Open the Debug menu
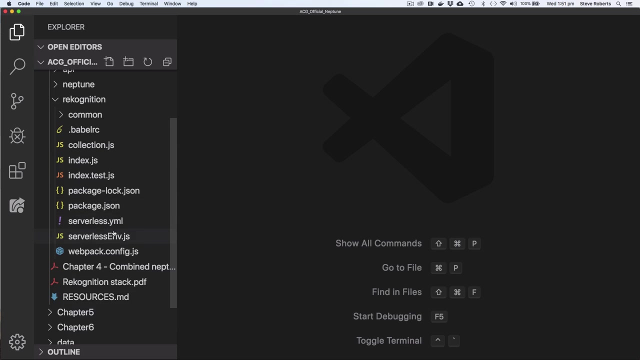640x360 pixels. (x=126, y=3)
